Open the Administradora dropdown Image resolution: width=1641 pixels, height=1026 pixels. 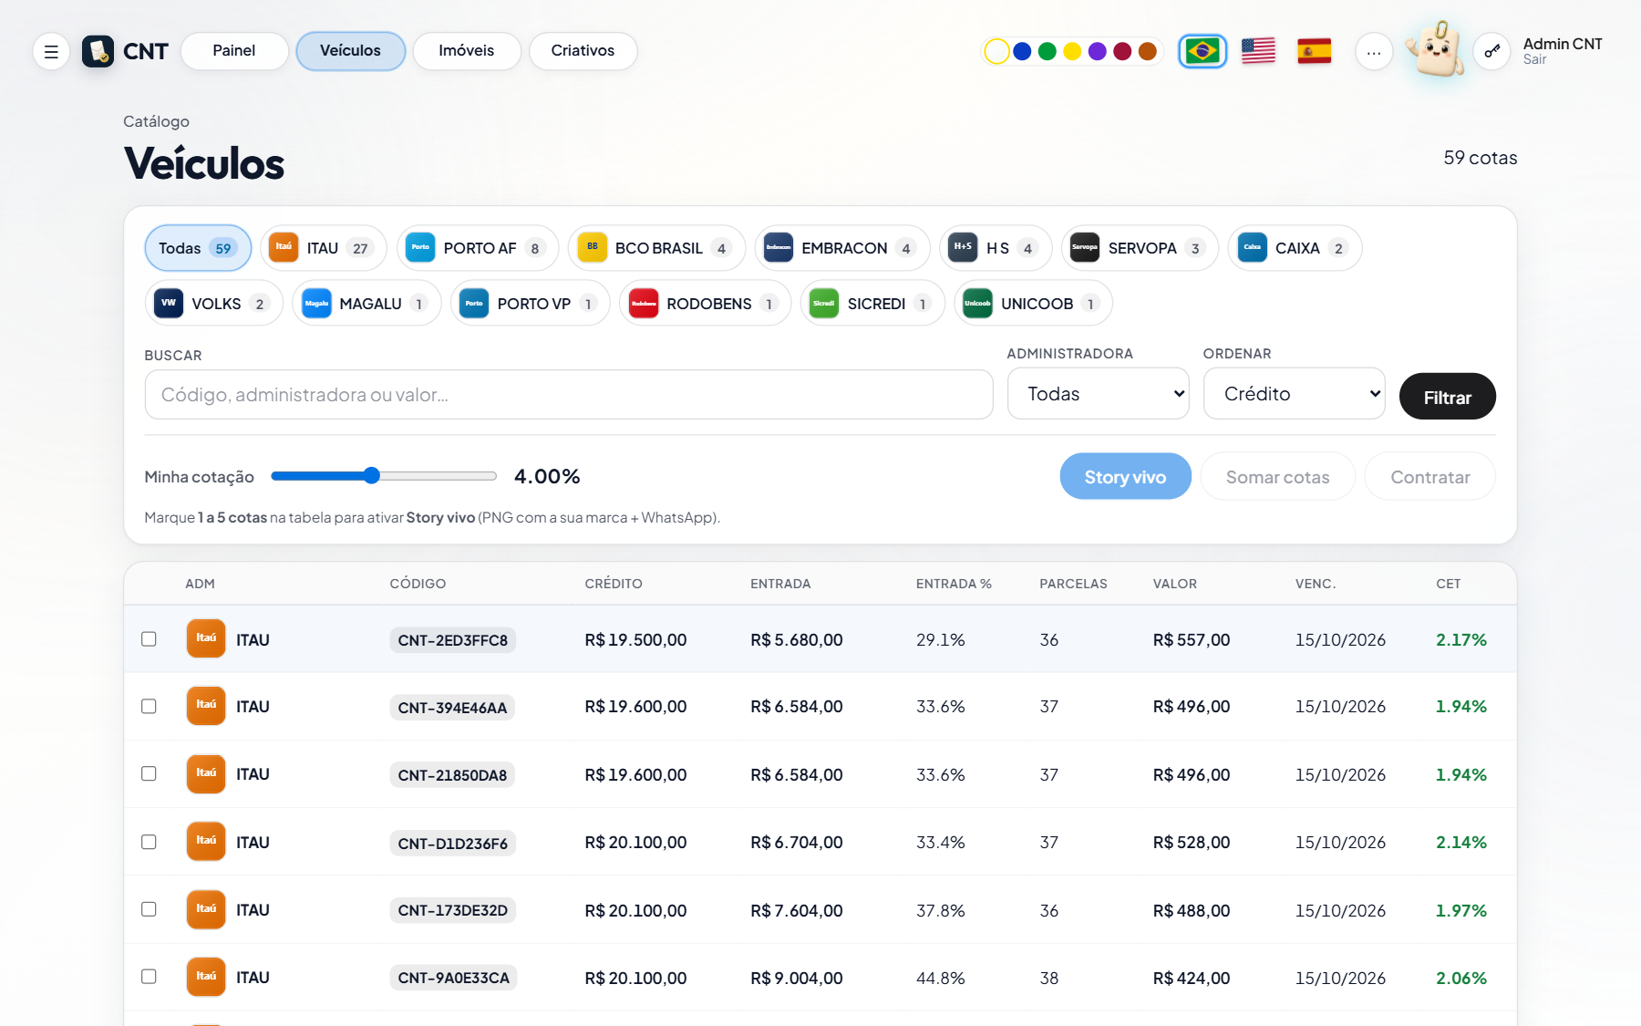click(1098, 394)
